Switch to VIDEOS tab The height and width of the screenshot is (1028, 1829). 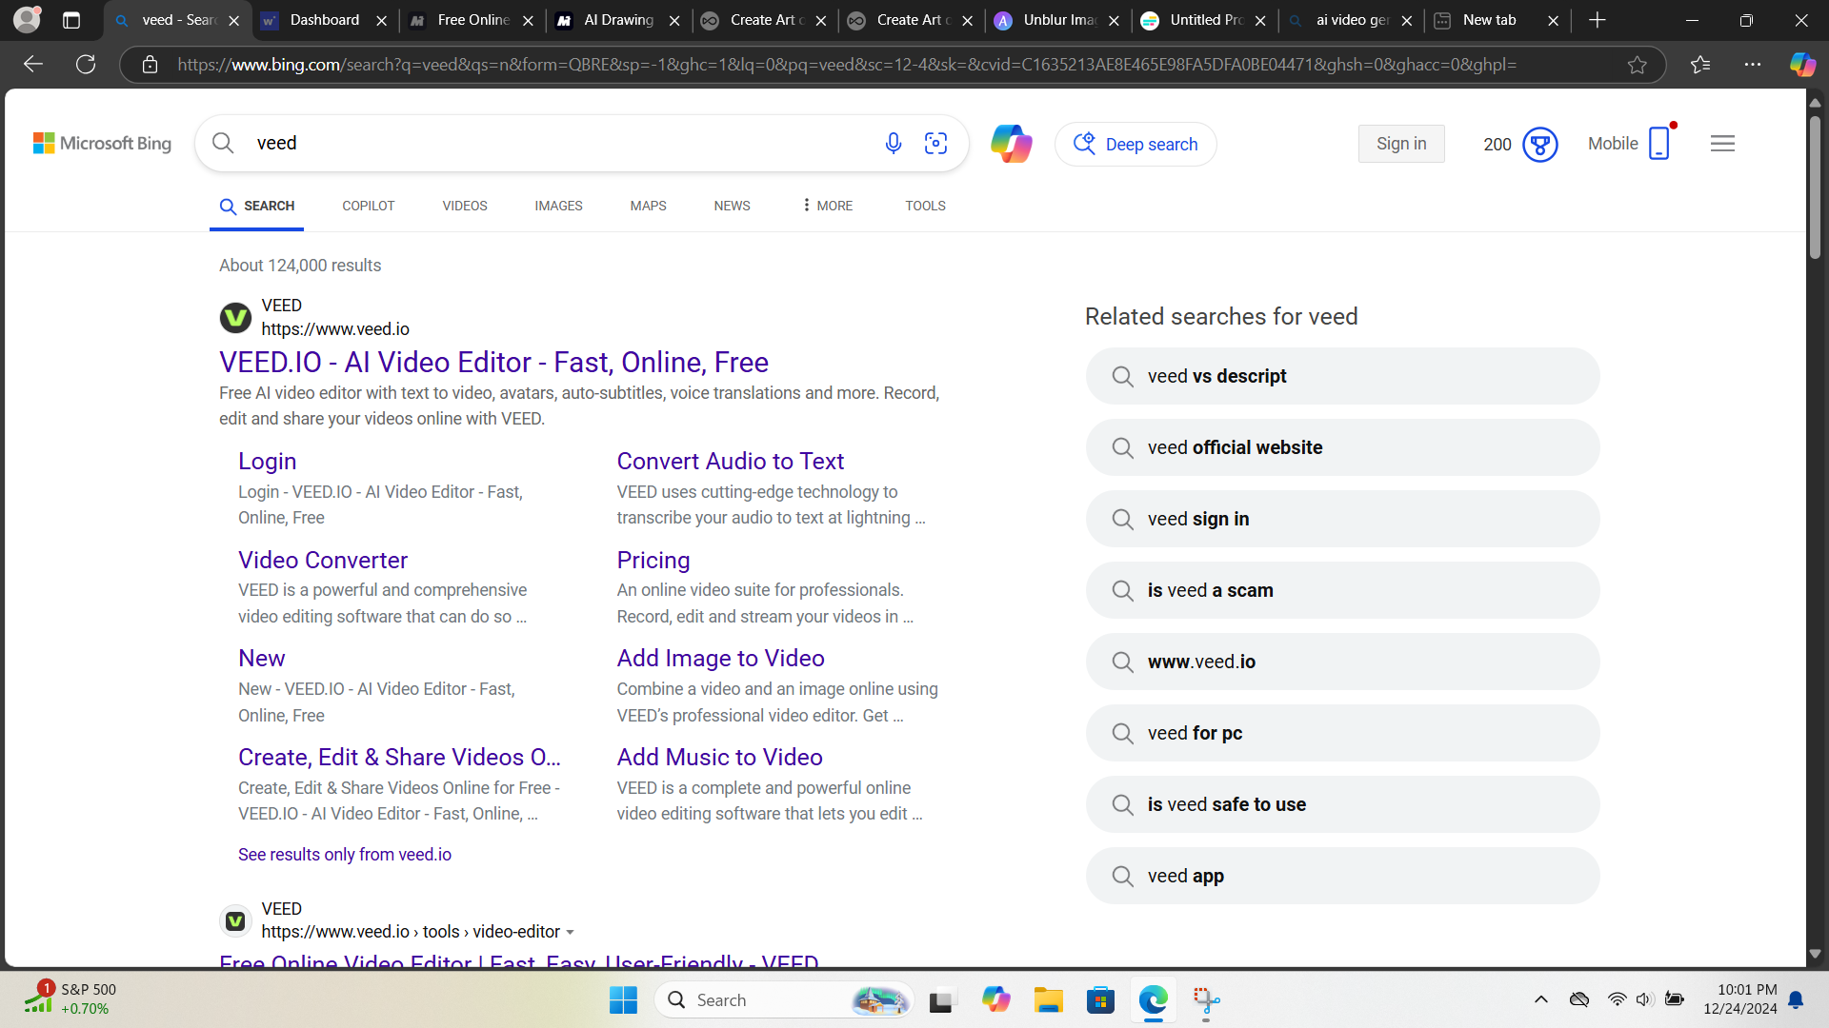pyautogui.click(x=464, y=206)
